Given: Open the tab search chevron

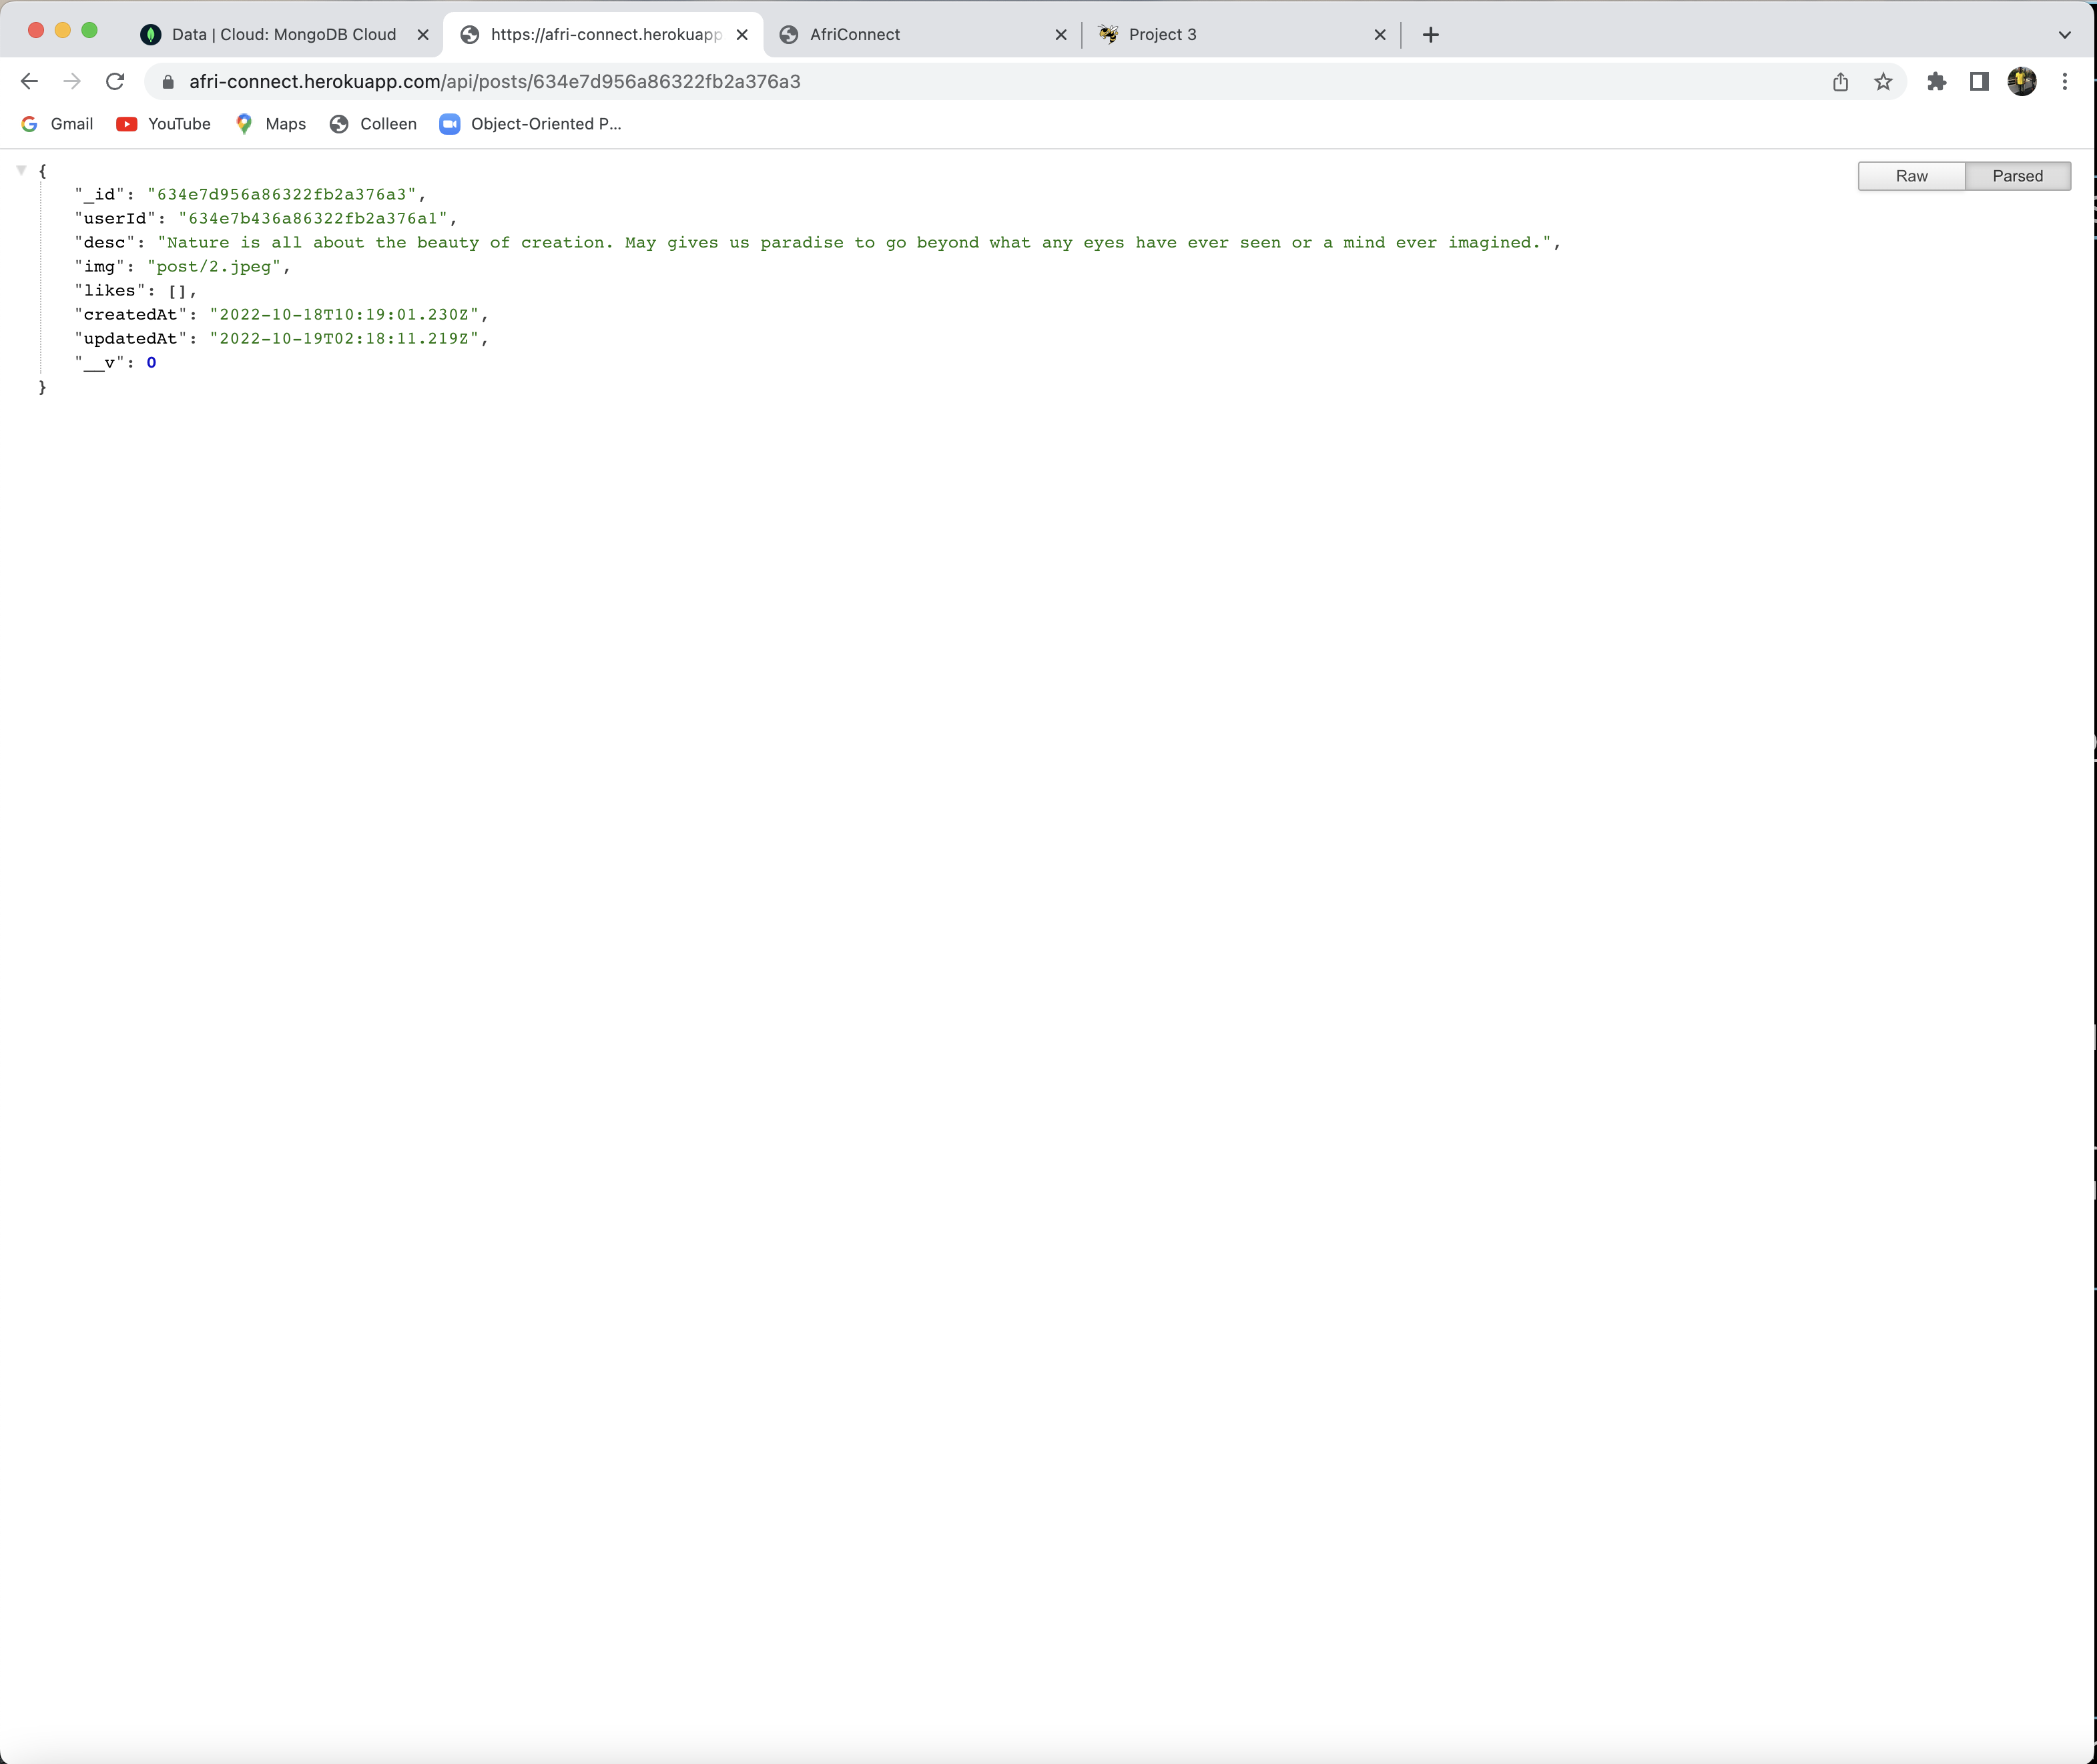Looking at the screenshot, I should (x=2064, y=34).
